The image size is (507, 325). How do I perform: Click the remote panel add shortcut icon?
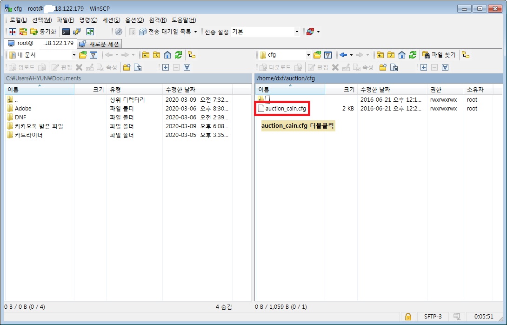(x=394, y=67)
